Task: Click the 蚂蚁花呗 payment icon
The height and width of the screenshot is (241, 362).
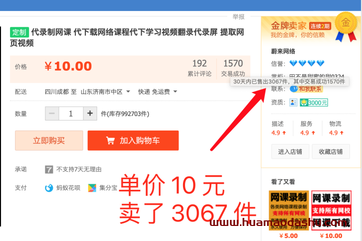Action: 49,188
